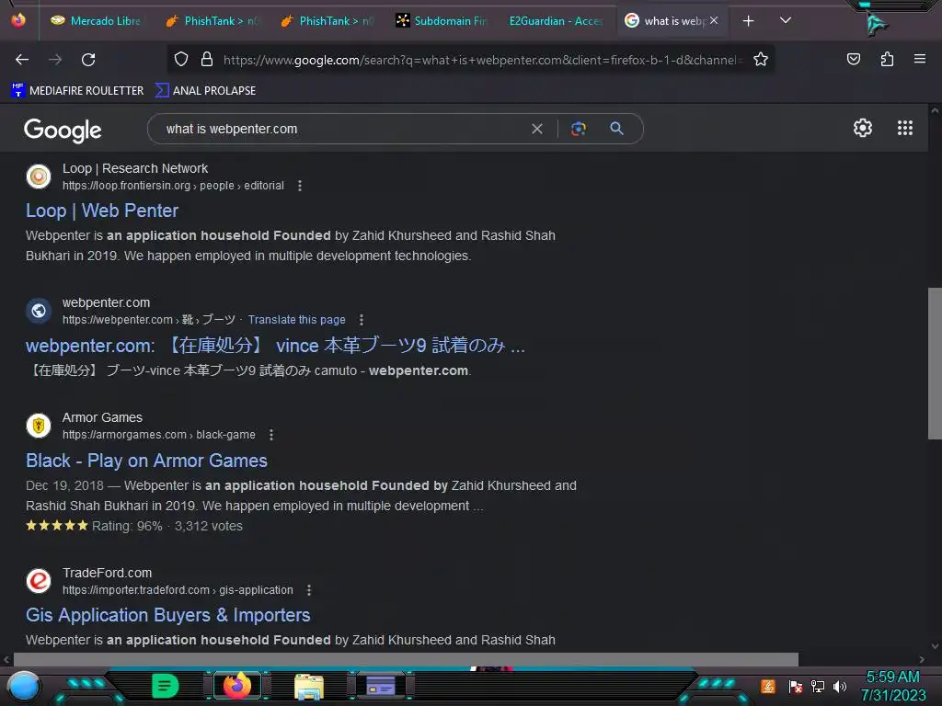Open more options for webpenter.com result
Screen dimensions: 942x706
(361, 320)
